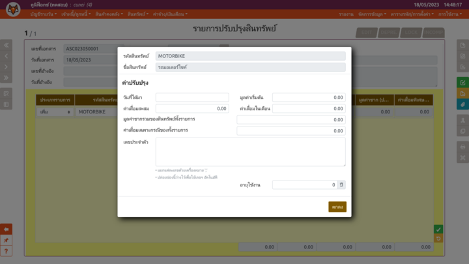
Task: Click the ค่าเสื่อมในเดือน value field
Action: (x=309, y=108)
